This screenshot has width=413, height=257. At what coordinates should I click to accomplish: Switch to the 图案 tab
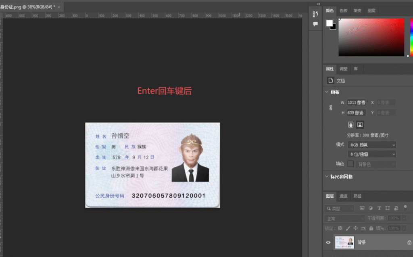click(371, 10)
